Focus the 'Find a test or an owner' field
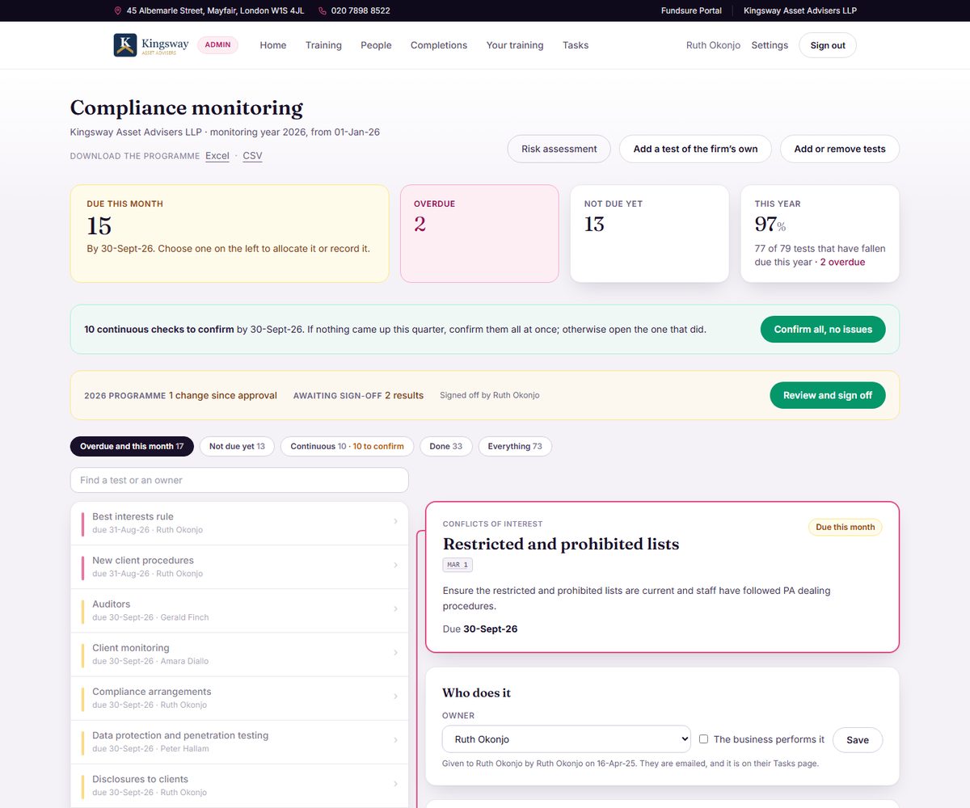The height and width of the screenshot is (808, 970). click(x=239, y=480)
